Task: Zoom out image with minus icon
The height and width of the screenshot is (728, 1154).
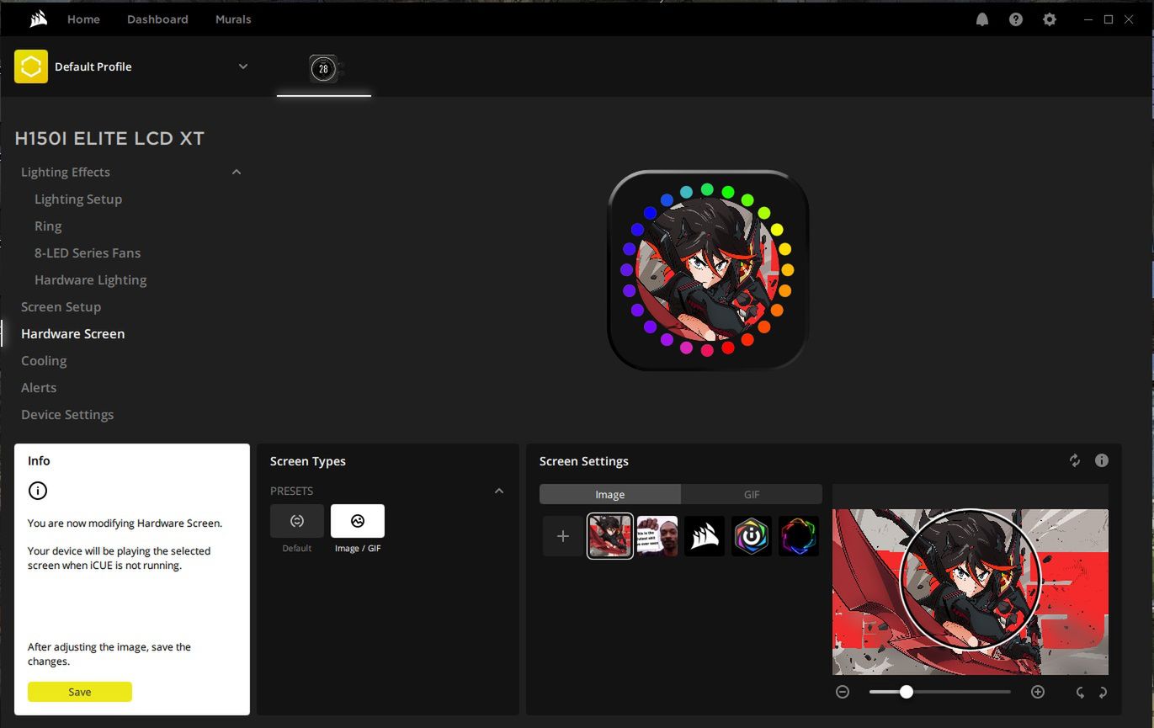Action: pyautogui.click(x=843, y=692)
